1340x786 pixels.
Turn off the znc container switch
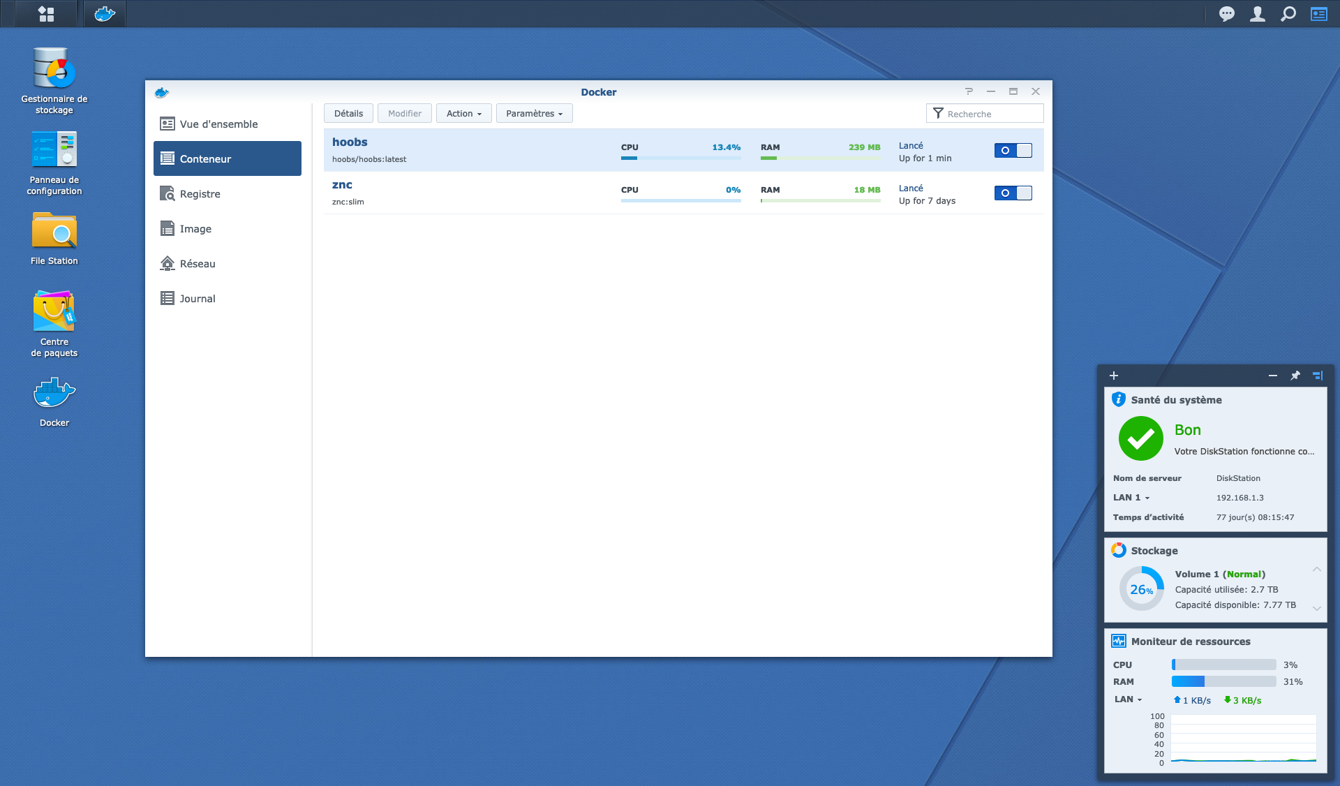pos(1013,193)
